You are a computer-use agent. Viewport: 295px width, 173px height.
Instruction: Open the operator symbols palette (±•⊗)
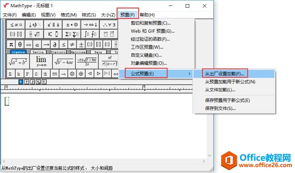coord(72,25)
